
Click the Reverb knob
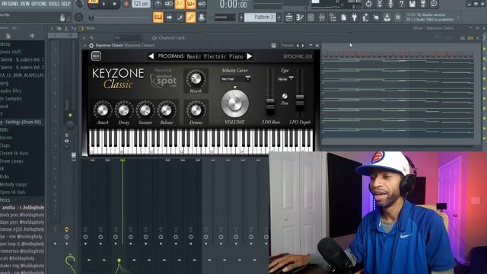click(196, 79)
